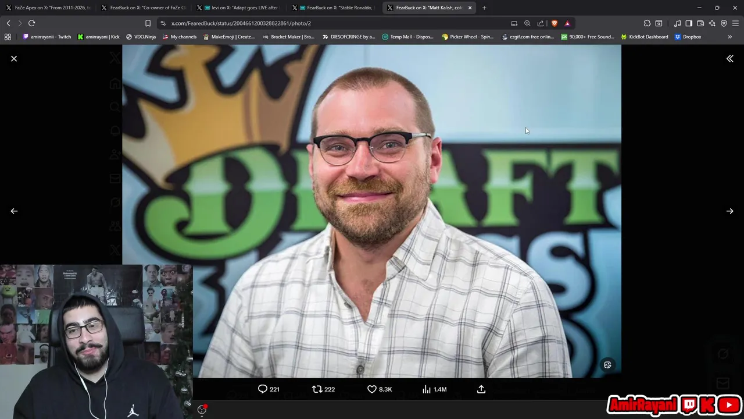Image resolution: width=744 pixels, height=419 pixels.
Task: Open the Brave Wallet icon
Action: pos(700,23)
